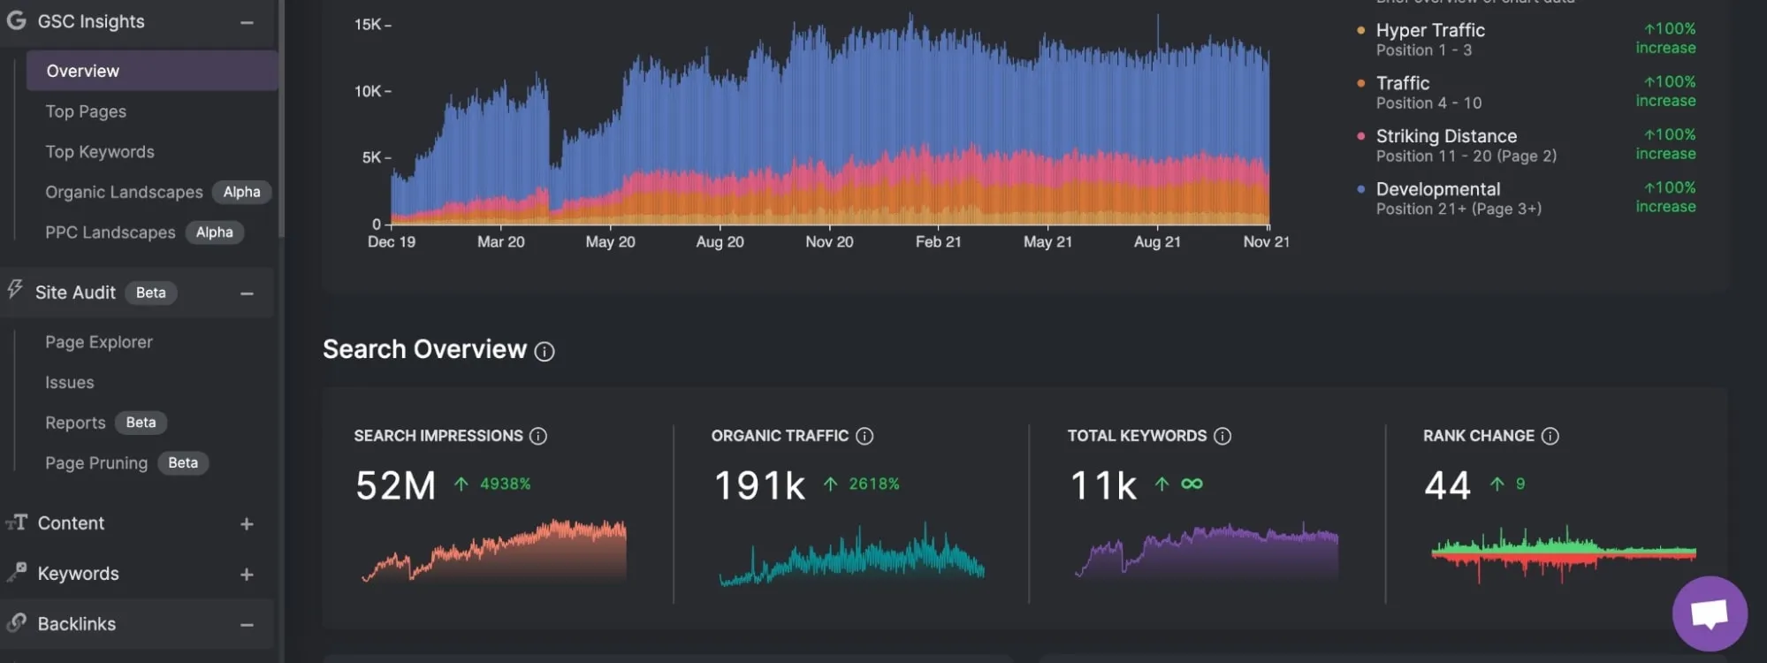Expand the Content section
The height and width of the screenshot is (663, 1767).
247,524
